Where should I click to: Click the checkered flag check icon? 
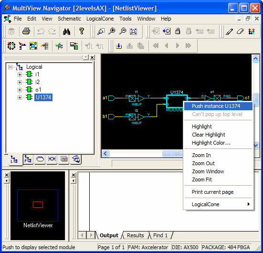tap(59, 46)
